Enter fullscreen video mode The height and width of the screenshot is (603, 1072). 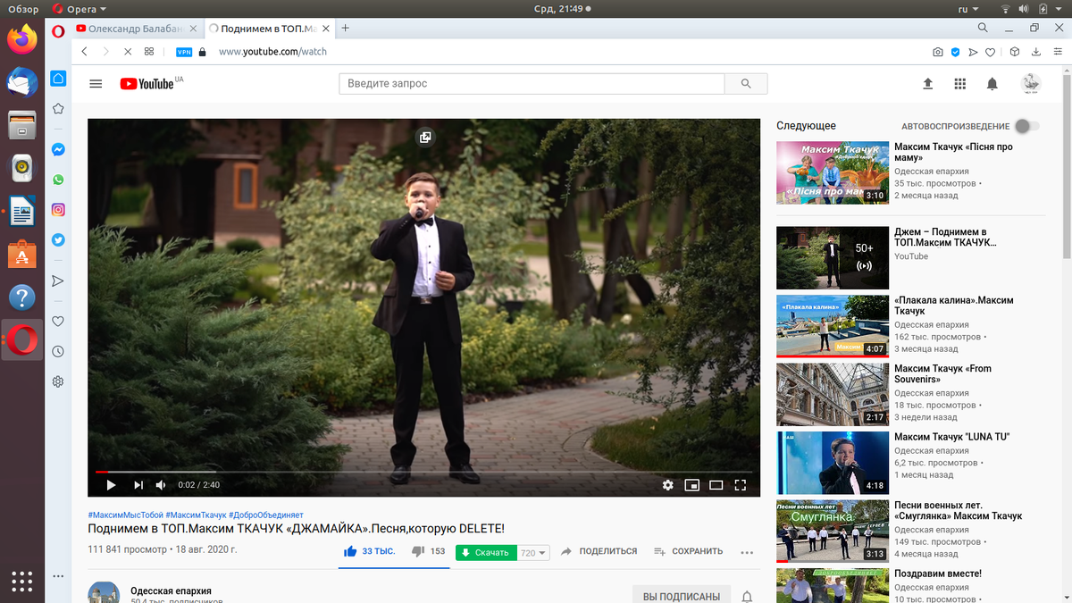click(x=740, y=485)
